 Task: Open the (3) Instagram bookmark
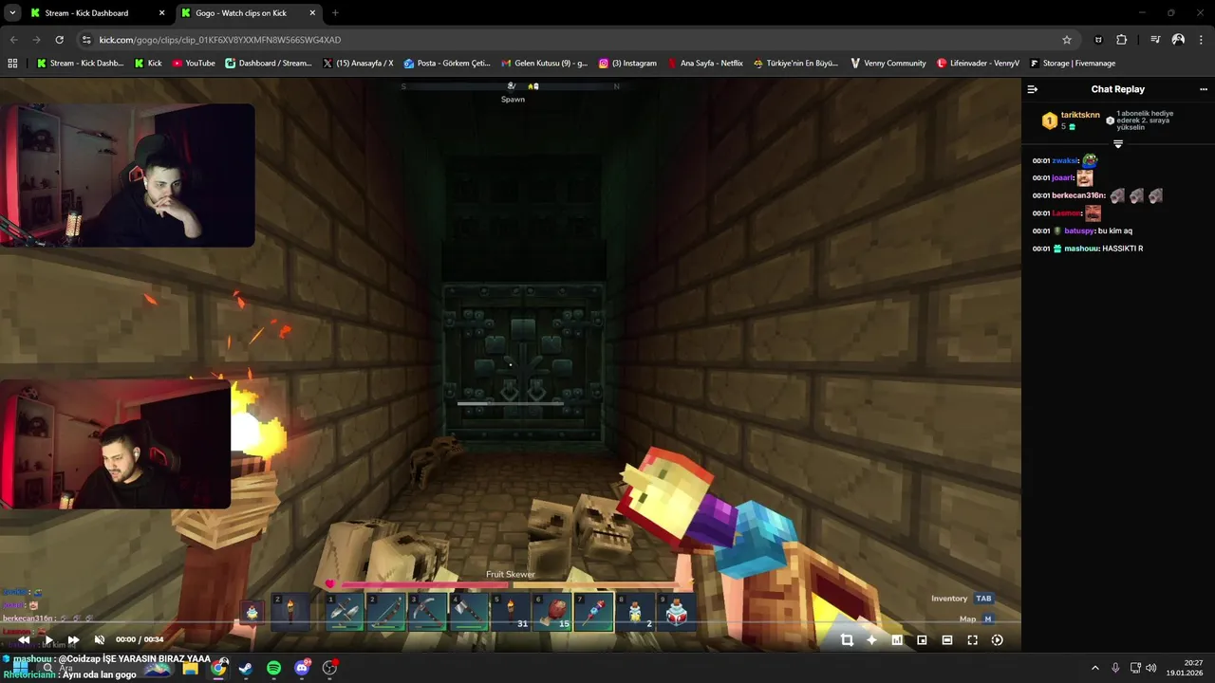(x=627, y=64)
